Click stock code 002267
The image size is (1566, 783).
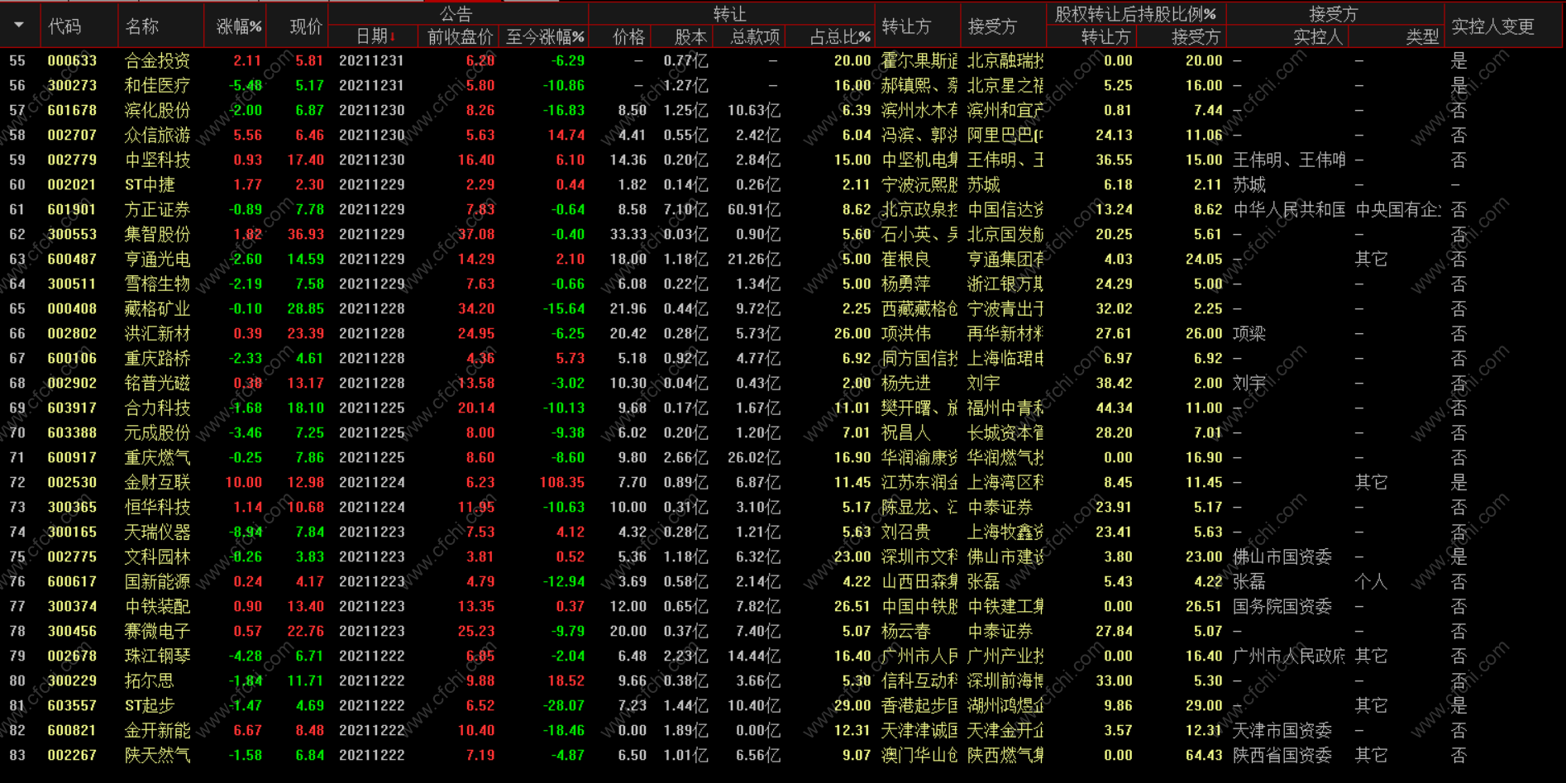point(72,755)
